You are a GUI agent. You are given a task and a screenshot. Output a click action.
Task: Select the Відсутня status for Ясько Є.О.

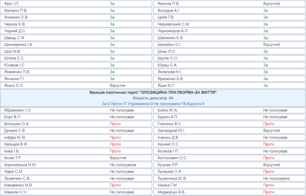click(118, 85)
